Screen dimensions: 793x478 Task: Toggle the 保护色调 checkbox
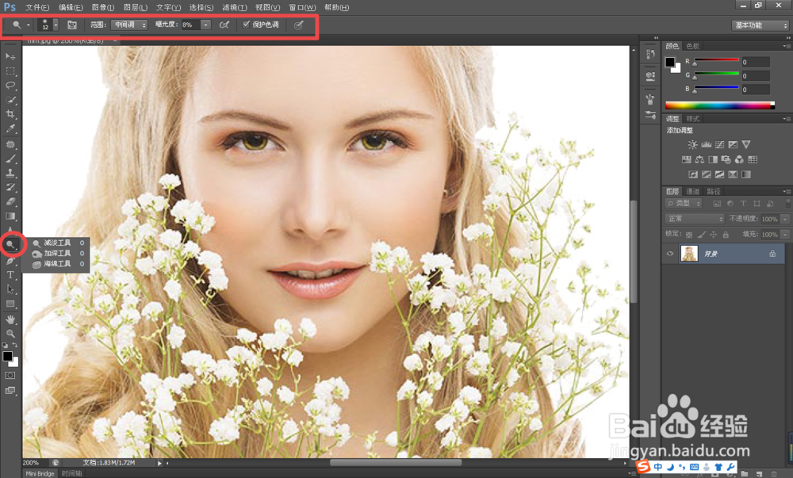(x=246, y=25)
